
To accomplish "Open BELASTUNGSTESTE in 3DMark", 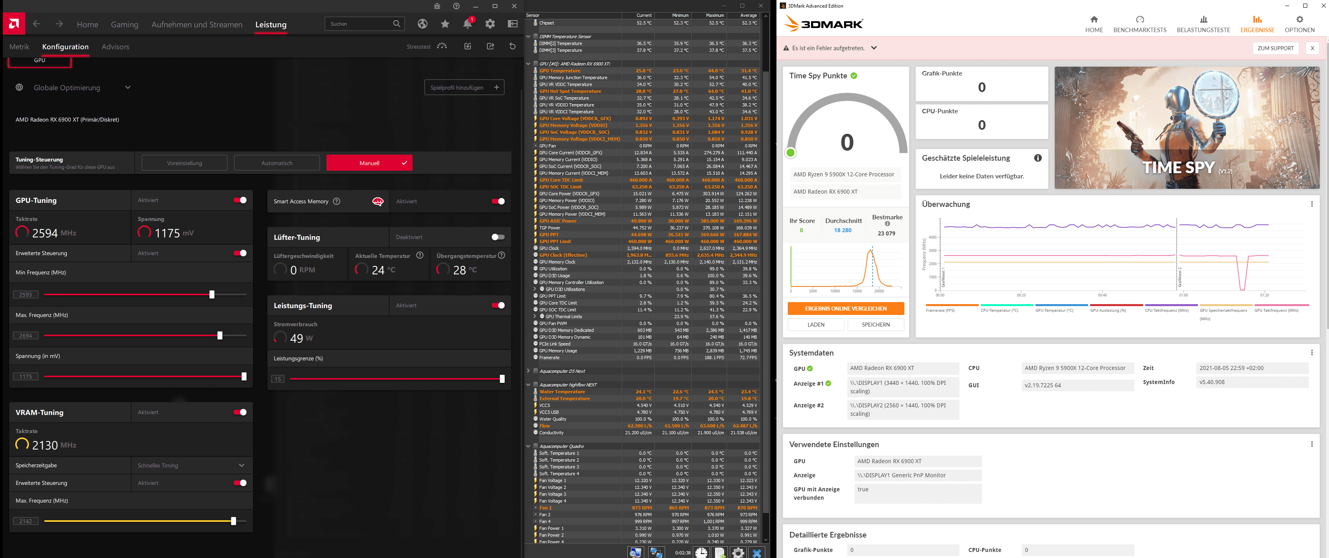I will coord(1203,24).
